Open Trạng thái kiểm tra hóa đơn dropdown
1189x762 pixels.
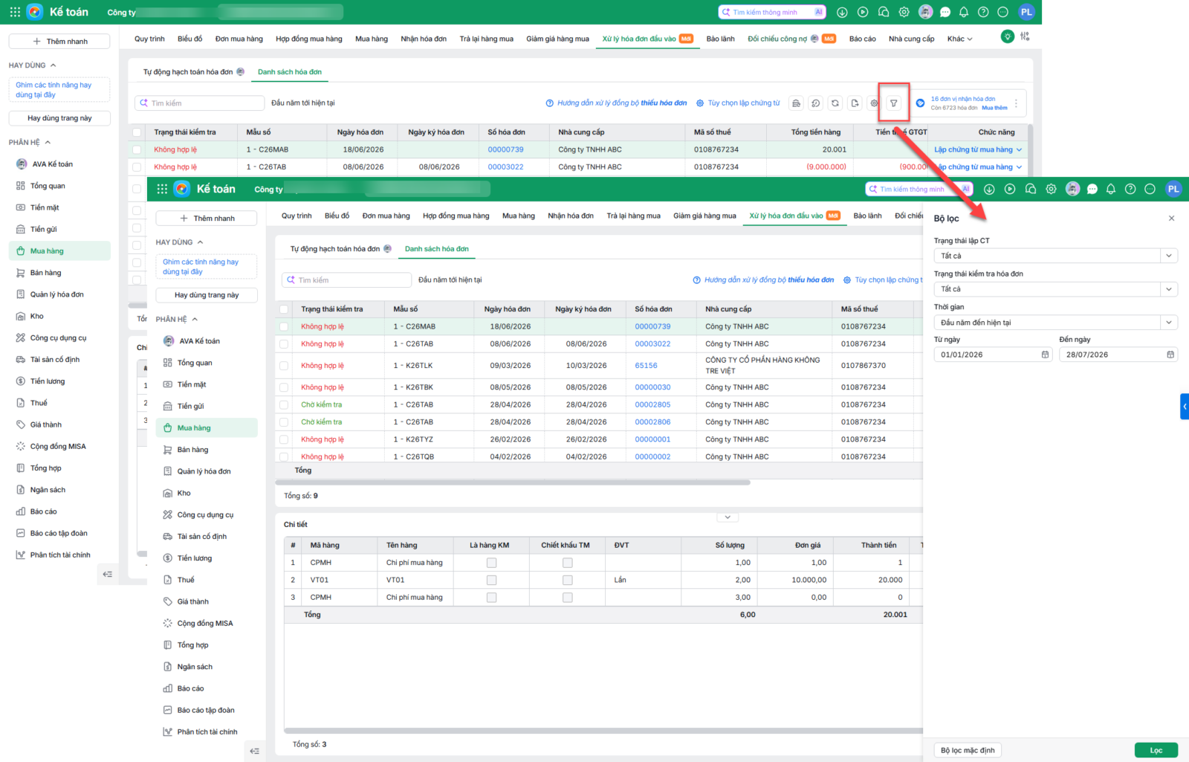coord(1055,289)
